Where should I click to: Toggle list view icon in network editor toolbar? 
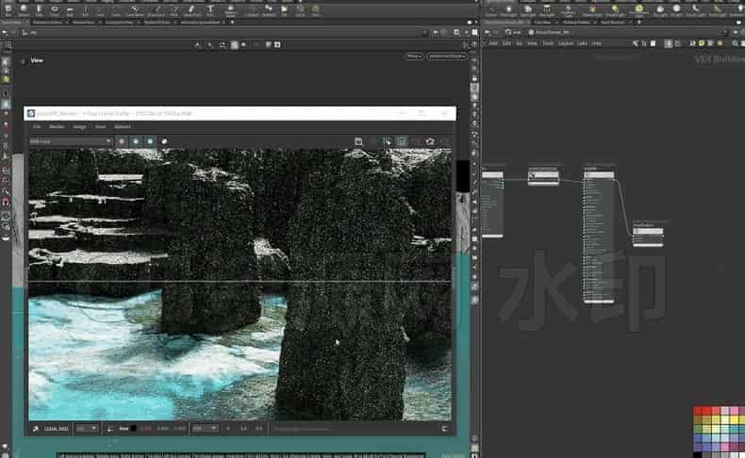[x=668, y=43]
